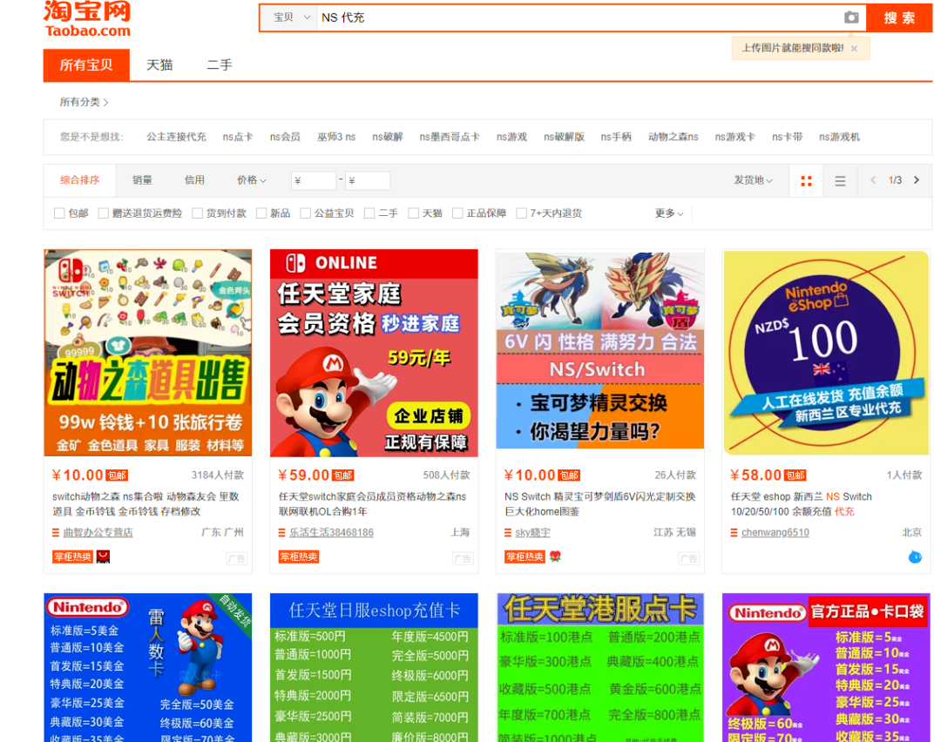The width and height of the screenshot is (941, 742).
Task: Click suggested search 公主连接代充
Action: (x=176, y=137)
